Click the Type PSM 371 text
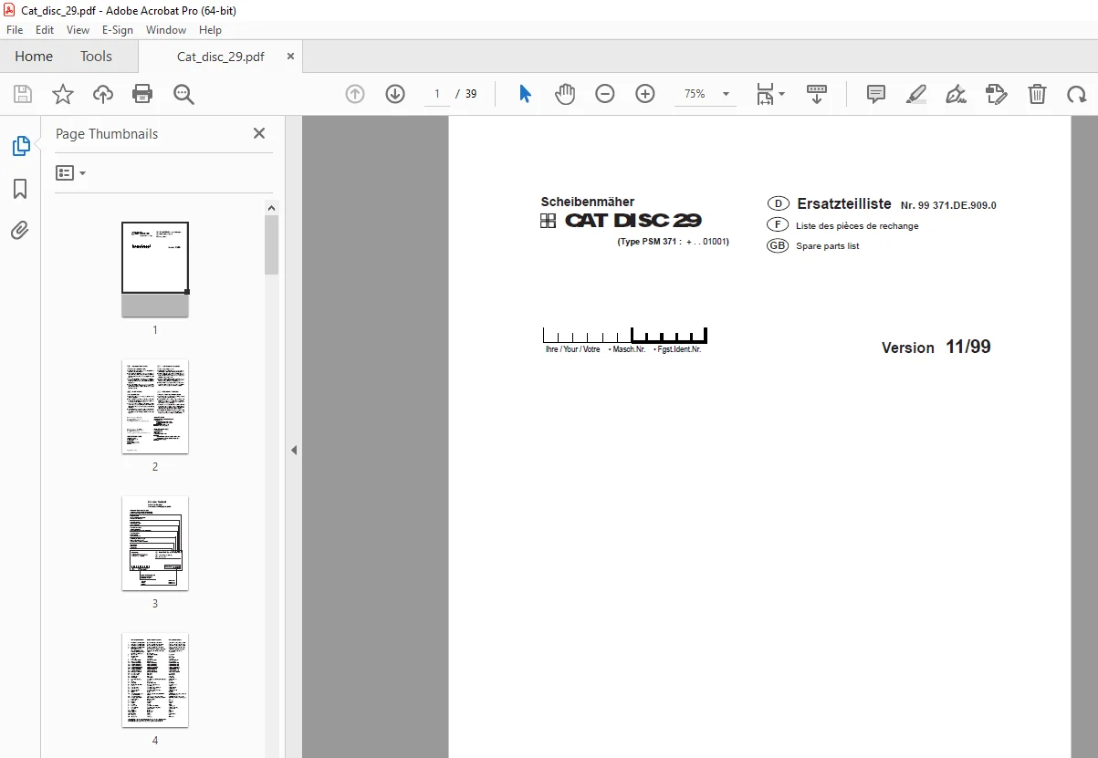This screenshot has width=1098, height=758. [674, 243]
